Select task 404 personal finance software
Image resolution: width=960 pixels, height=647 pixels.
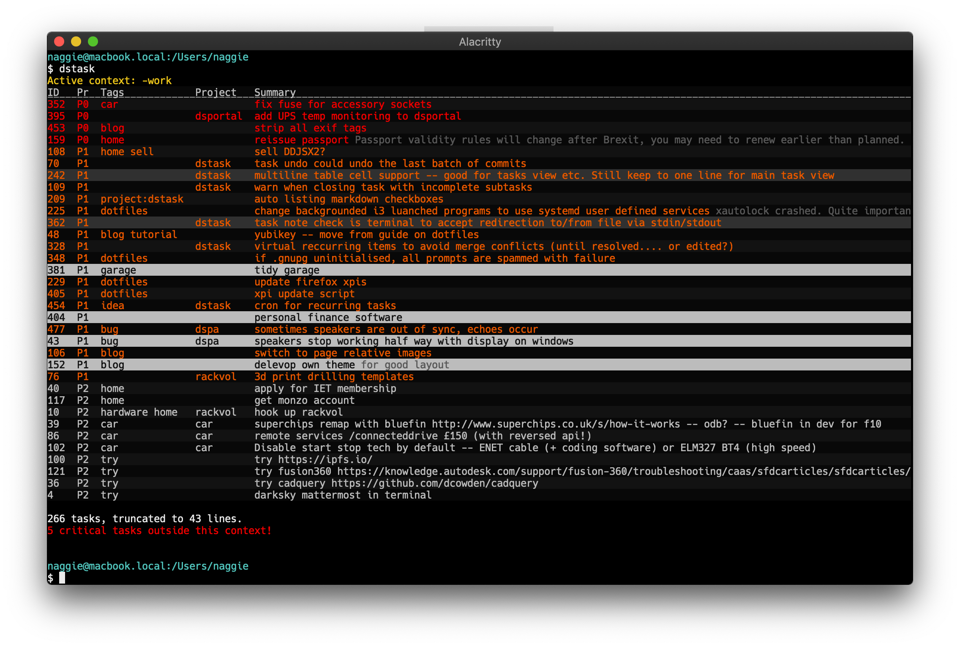(x=328, y=317)
